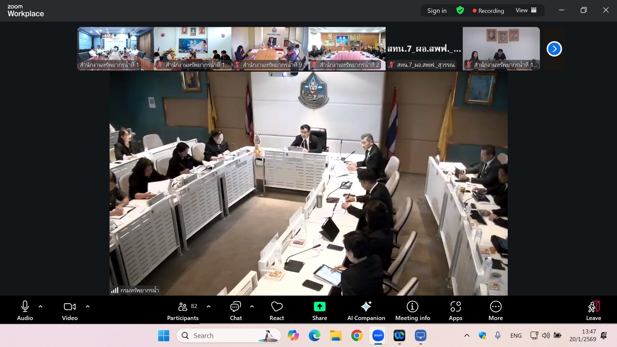Click the More options ellipsis icon
This screenshot has height=347, width=617.
(x=496, y=307)
